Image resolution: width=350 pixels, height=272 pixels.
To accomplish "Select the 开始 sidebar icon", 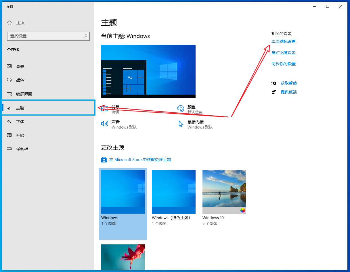I will (9, 135).
